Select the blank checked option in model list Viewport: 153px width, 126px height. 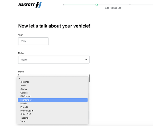point(53,79)
